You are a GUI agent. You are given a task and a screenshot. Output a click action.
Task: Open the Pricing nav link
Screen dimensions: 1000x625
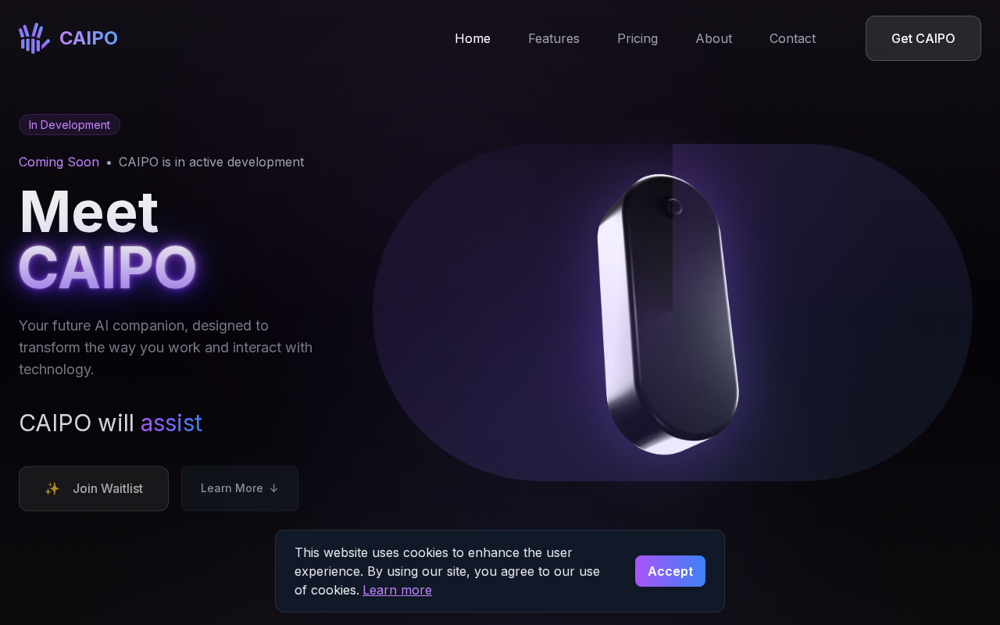(637, 38)
